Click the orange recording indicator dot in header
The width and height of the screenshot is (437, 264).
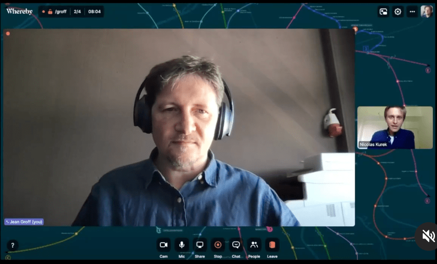(43, 12)
